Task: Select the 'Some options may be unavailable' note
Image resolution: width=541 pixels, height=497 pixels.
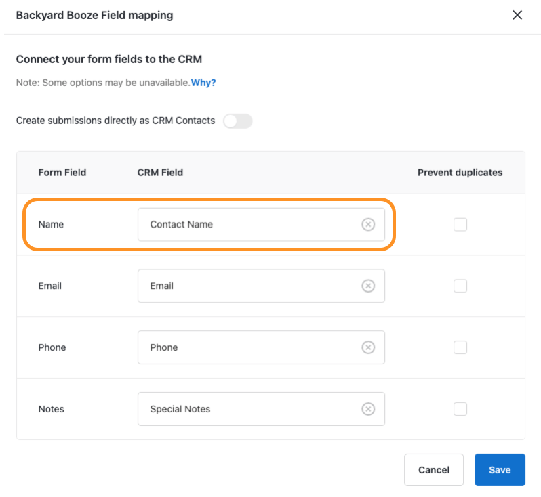Action: coord(103,83)
